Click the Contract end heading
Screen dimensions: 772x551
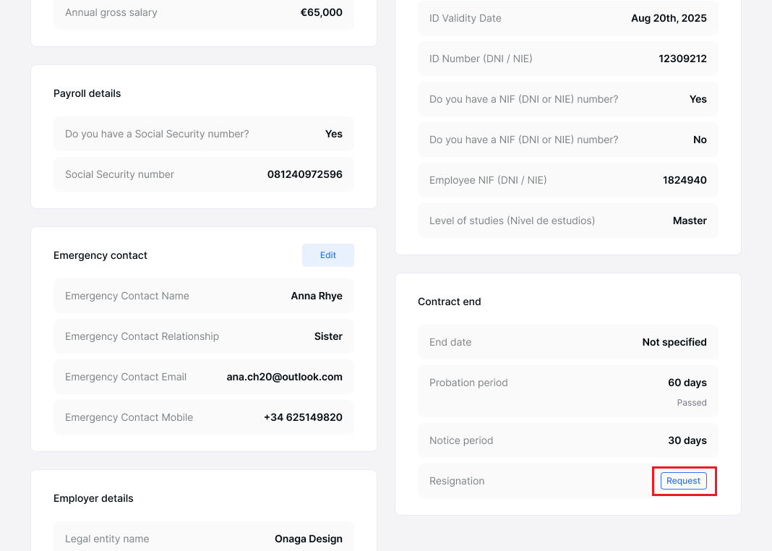(450, 302)
